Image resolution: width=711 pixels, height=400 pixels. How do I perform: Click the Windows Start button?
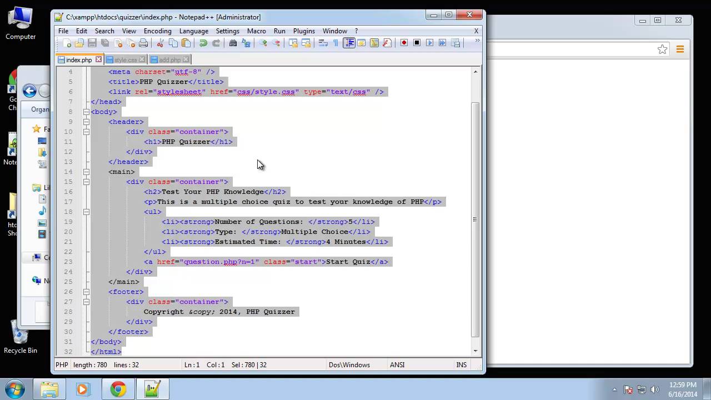click(14, 389)
